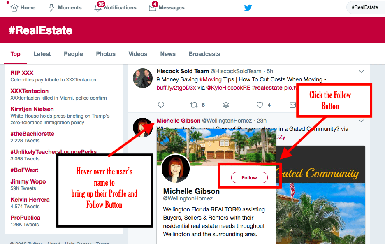Click Michelle Gibson's small tweet avatar
The image size is (385, 244).
(142, 127)
